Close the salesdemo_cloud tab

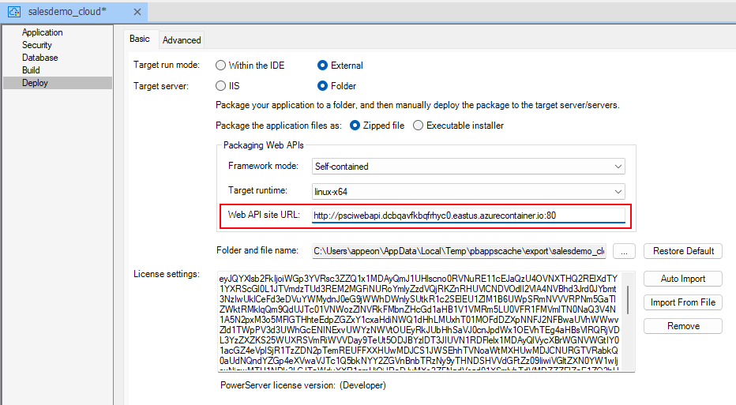point(137,12)
